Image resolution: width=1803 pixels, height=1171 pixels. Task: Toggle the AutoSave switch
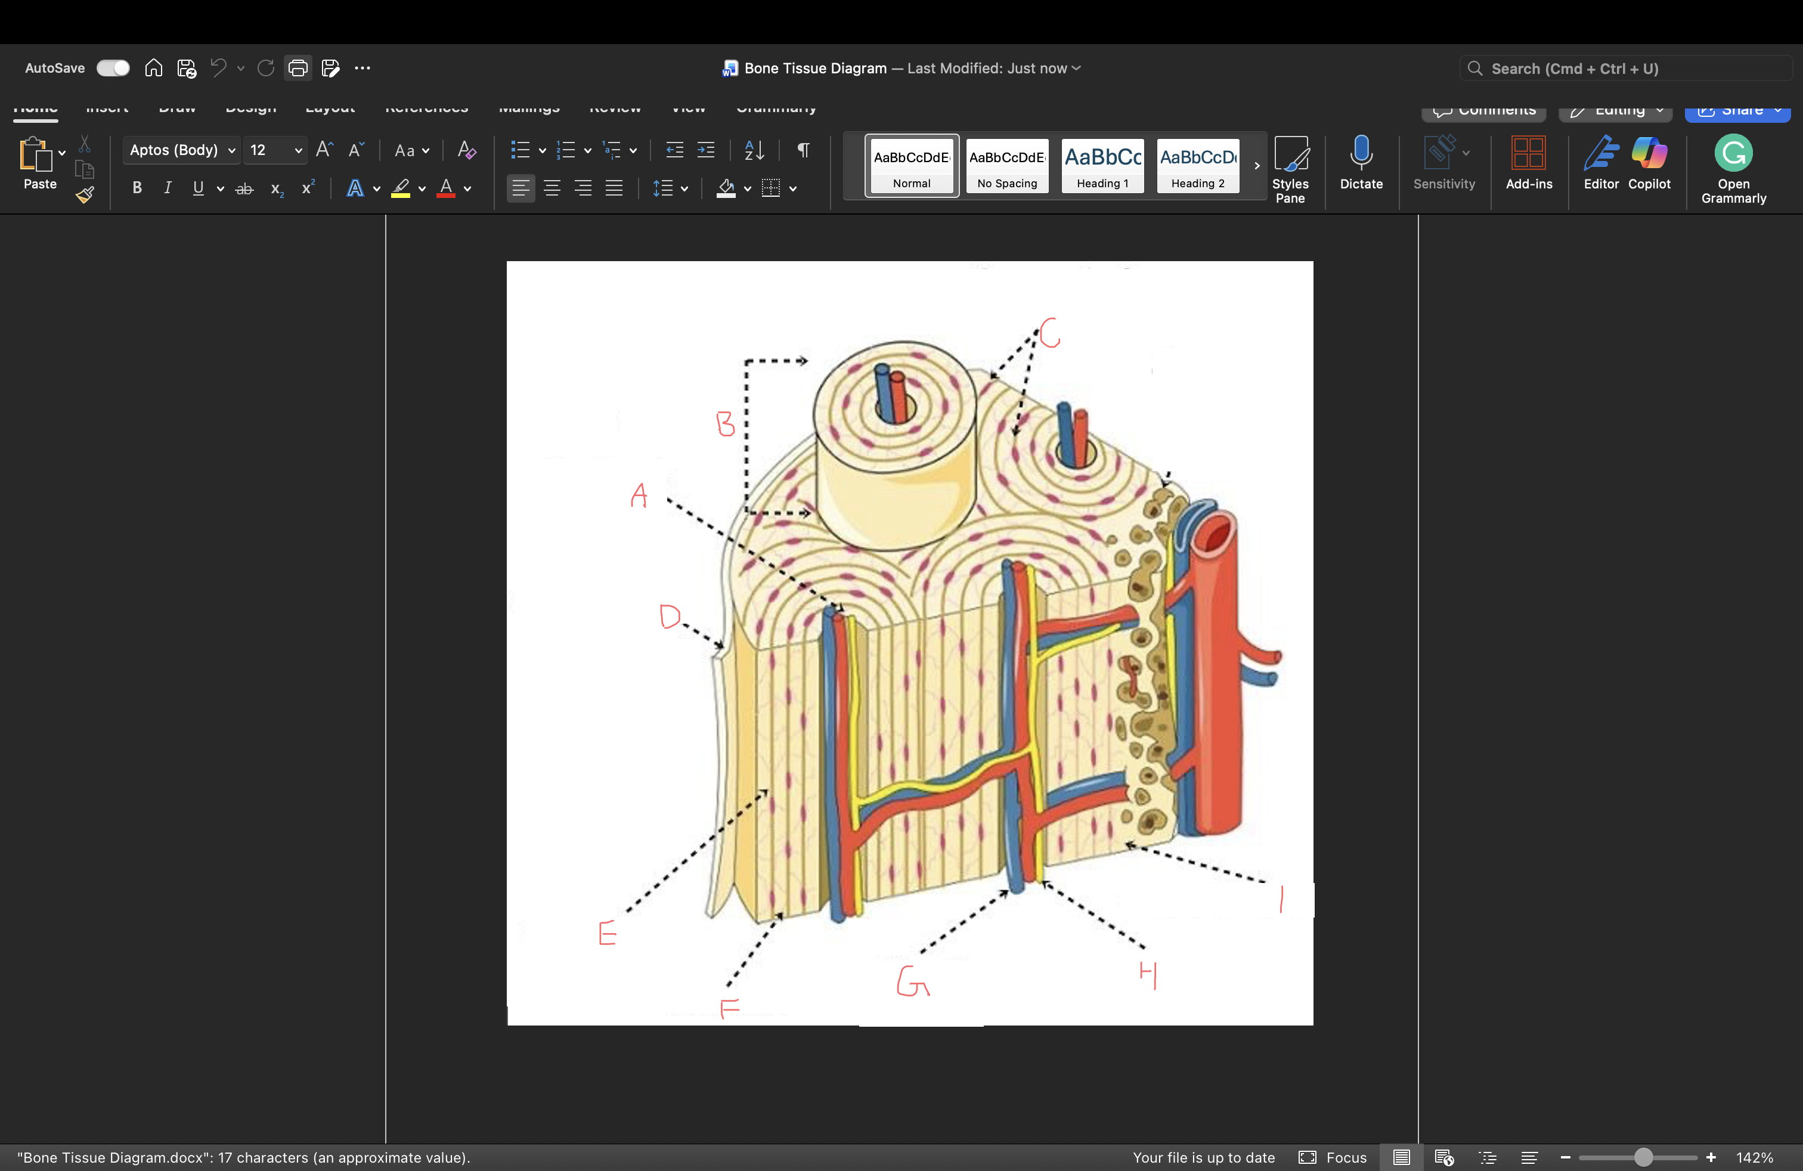click(113, 68)
